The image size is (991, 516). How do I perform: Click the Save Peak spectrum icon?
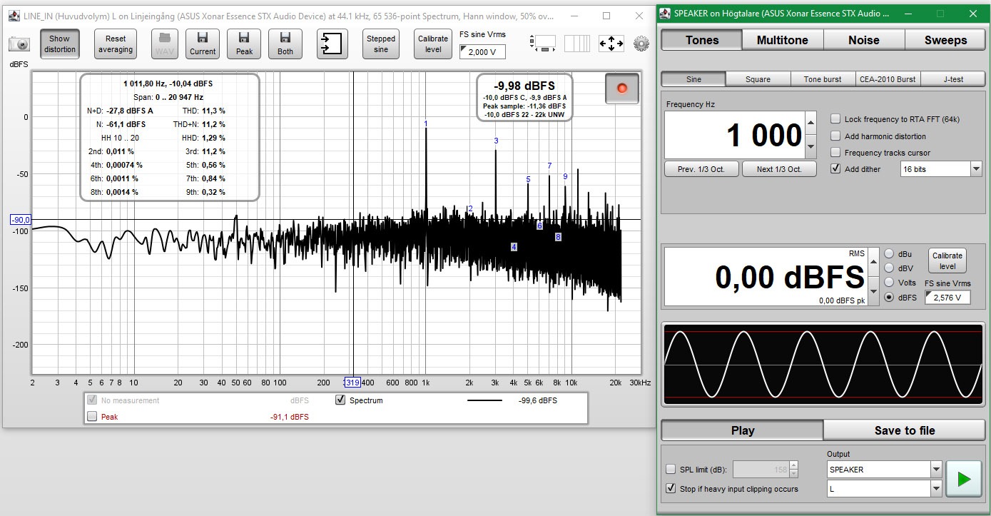244,44
